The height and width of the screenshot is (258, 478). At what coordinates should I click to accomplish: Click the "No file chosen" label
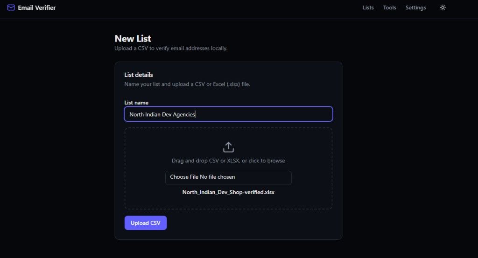218,177
